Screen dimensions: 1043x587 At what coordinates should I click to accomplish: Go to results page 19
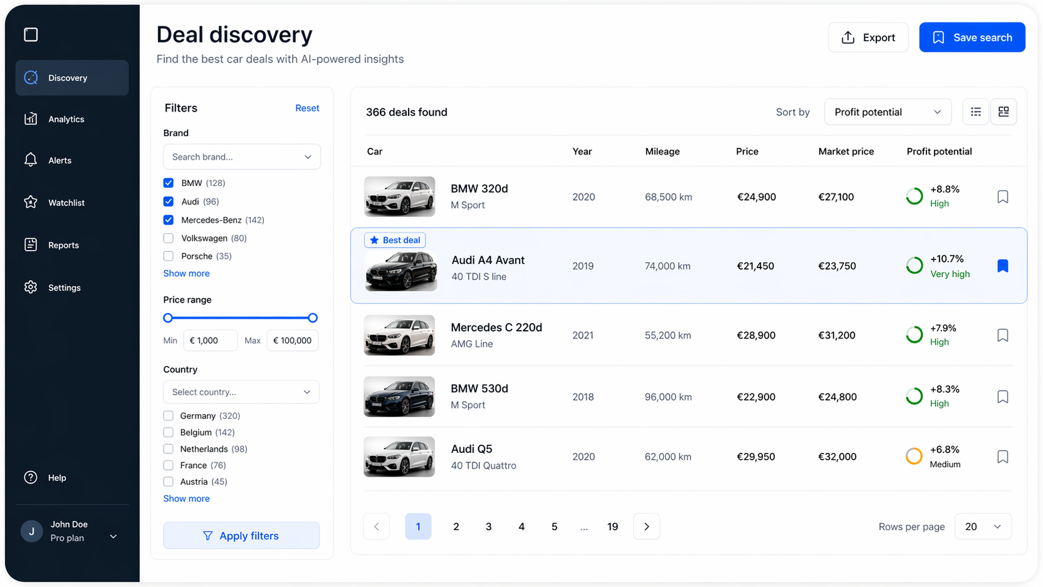613,526
